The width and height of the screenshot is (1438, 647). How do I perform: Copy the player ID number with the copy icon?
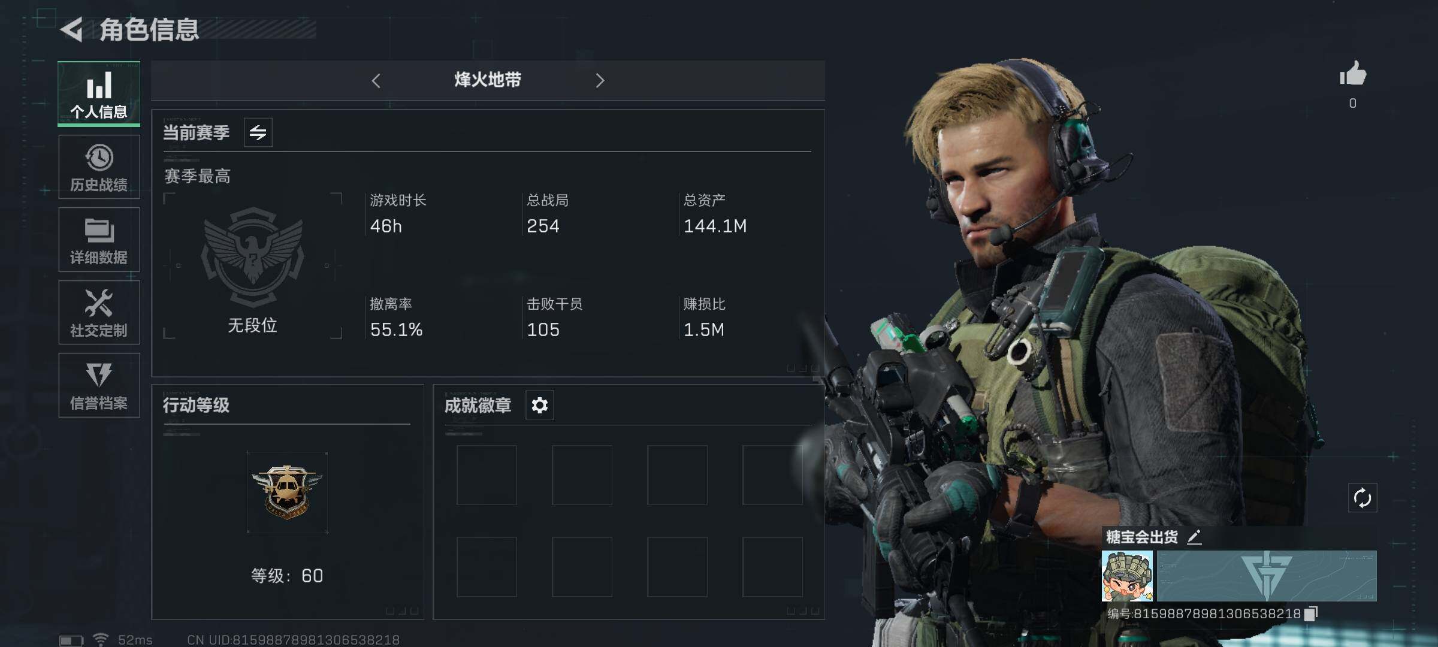coord(1311,613)
